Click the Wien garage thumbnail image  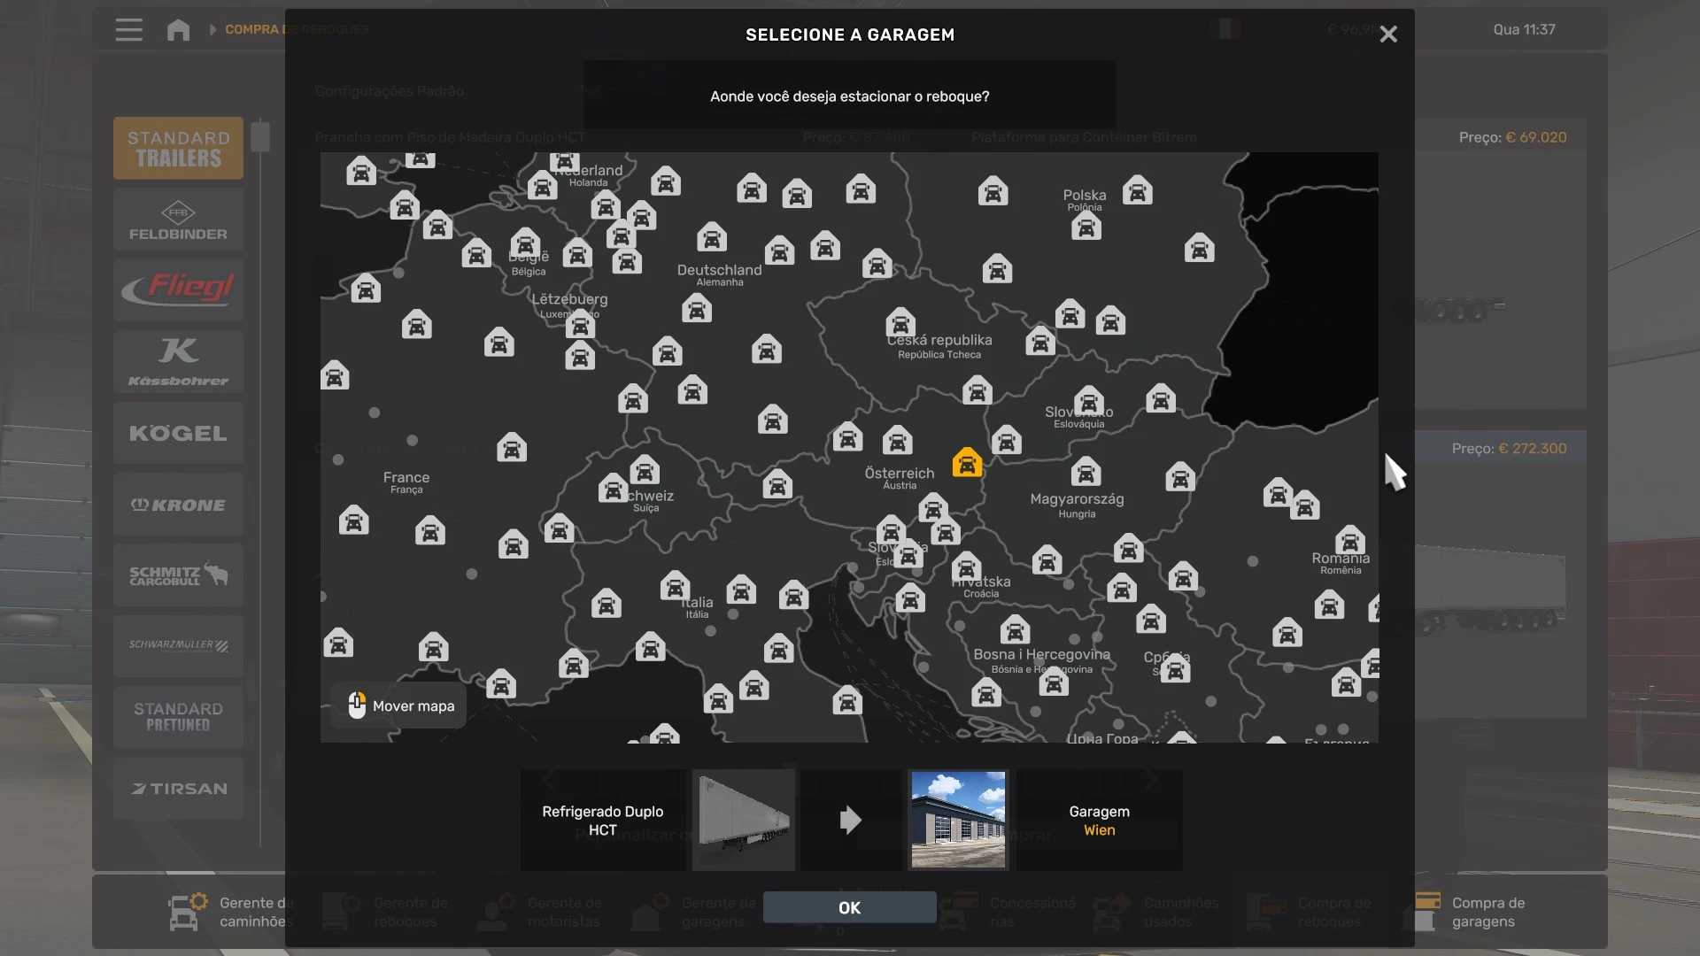[x=958, y=820]
